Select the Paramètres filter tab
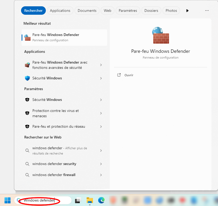This screenshot has width=218, height=206. 128,11
